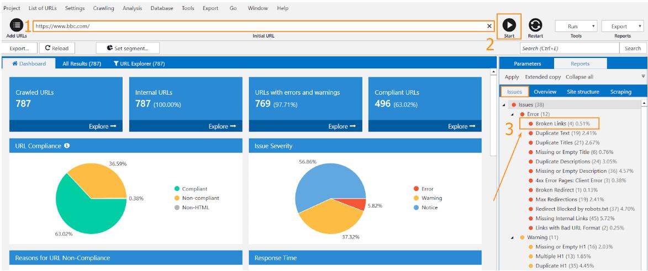Open the Crawling menu
This screenshot has height=271, width=648.
104,8
